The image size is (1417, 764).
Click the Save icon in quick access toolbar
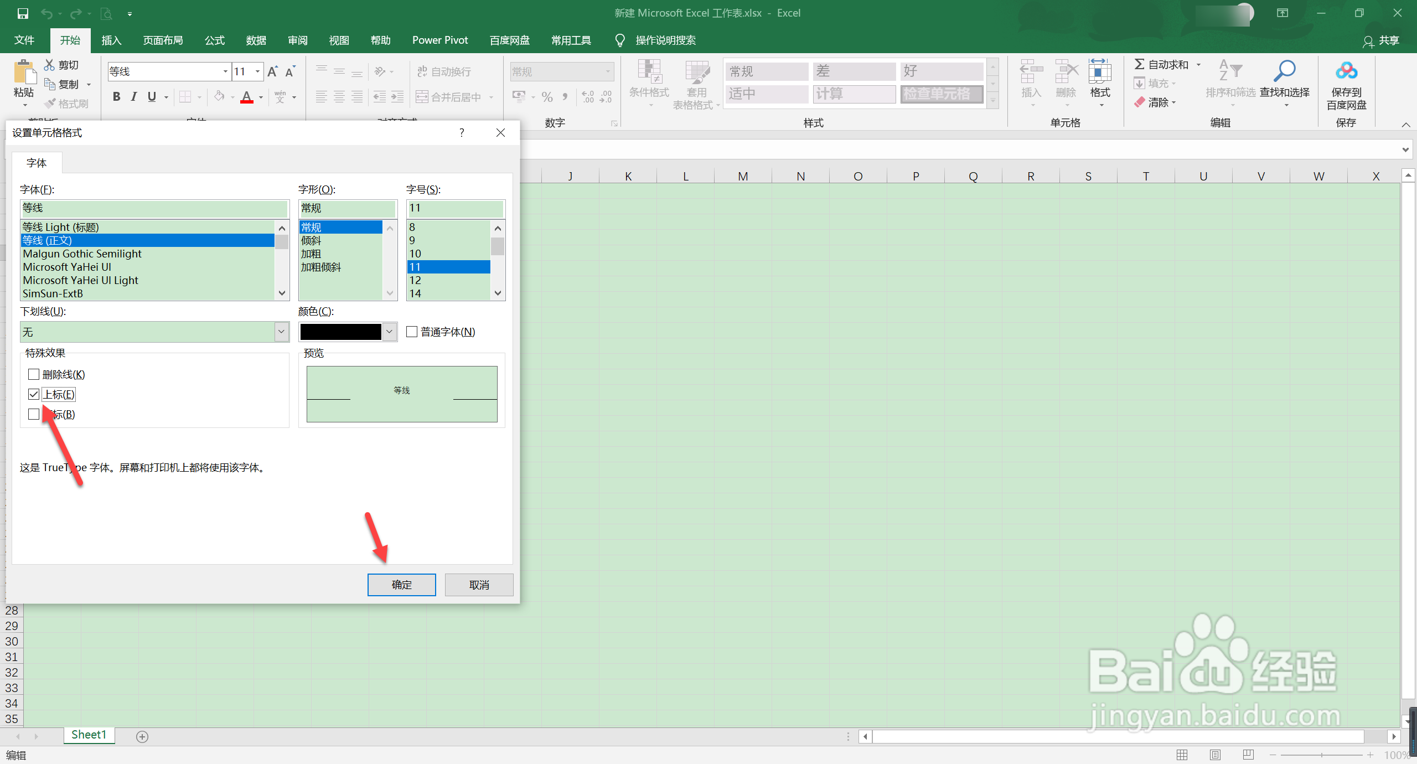tap(23, 13)
